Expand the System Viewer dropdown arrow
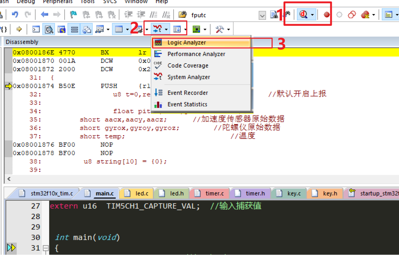399x255 pixels. pyautogui.click(x=205, y=30)
